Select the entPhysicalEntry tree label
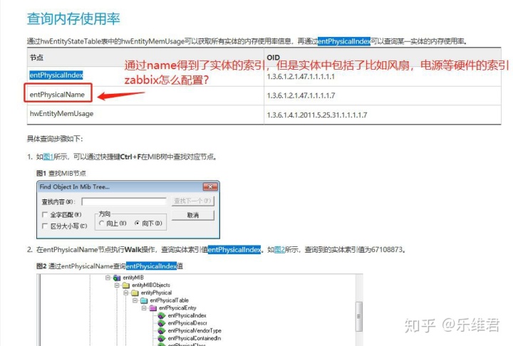This screenshot has height=346, width=513. [177, 308]
